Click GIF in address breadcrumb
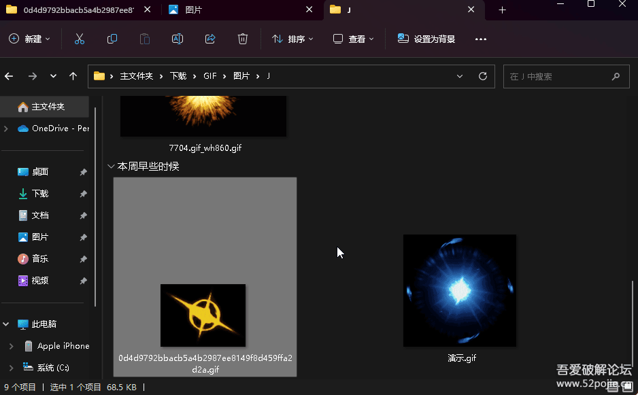Screen dimensions: 638x395 210,76
